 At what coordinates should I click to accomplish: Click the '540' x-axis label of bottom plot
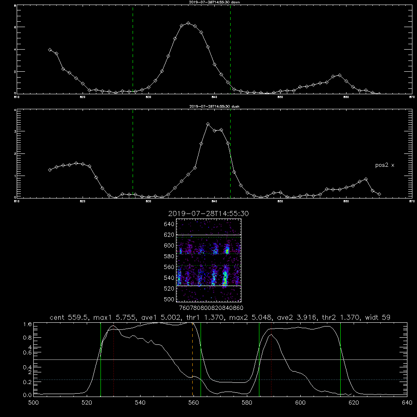(140, 403)
